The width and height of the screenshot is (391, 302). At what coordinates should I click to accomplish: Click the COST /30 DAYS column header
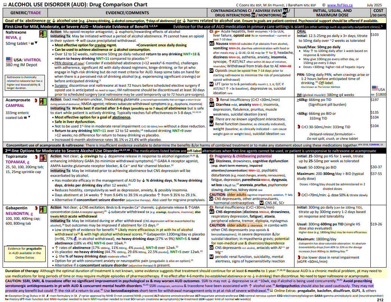click(x=378, y=13)
